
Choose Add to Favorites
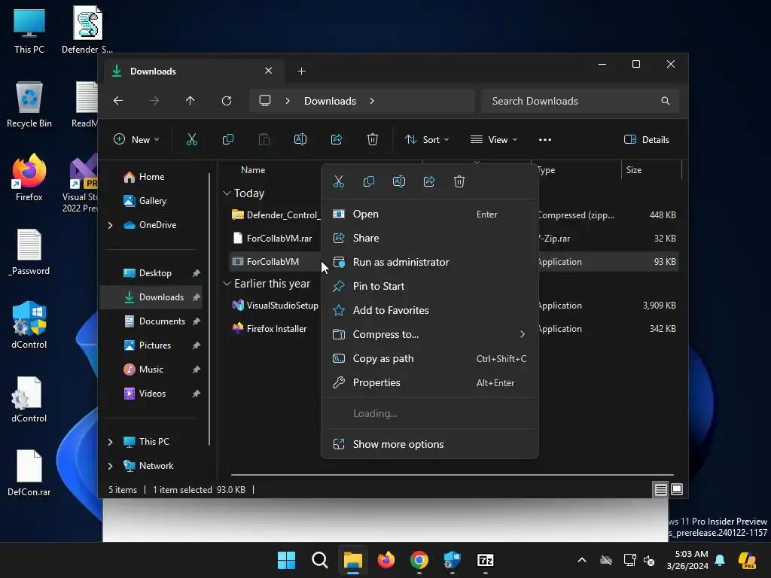point(429,310)
